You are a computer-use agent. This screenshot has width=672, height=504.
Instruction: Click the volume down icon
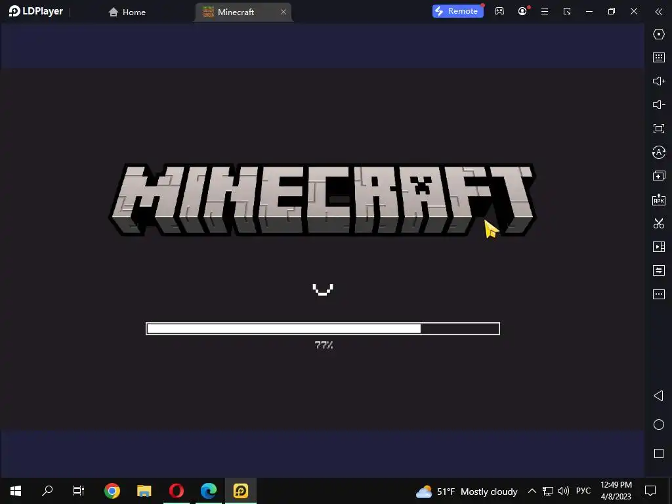click(659, 104)
